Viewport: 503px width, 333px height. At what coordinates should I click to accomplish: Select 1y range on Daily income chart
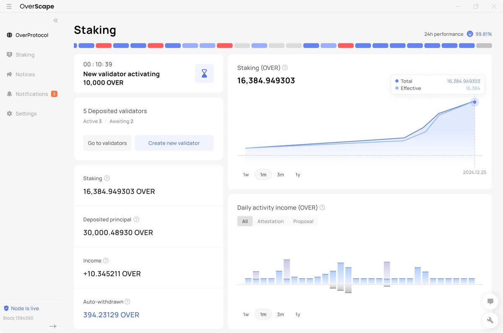(298, 315)
